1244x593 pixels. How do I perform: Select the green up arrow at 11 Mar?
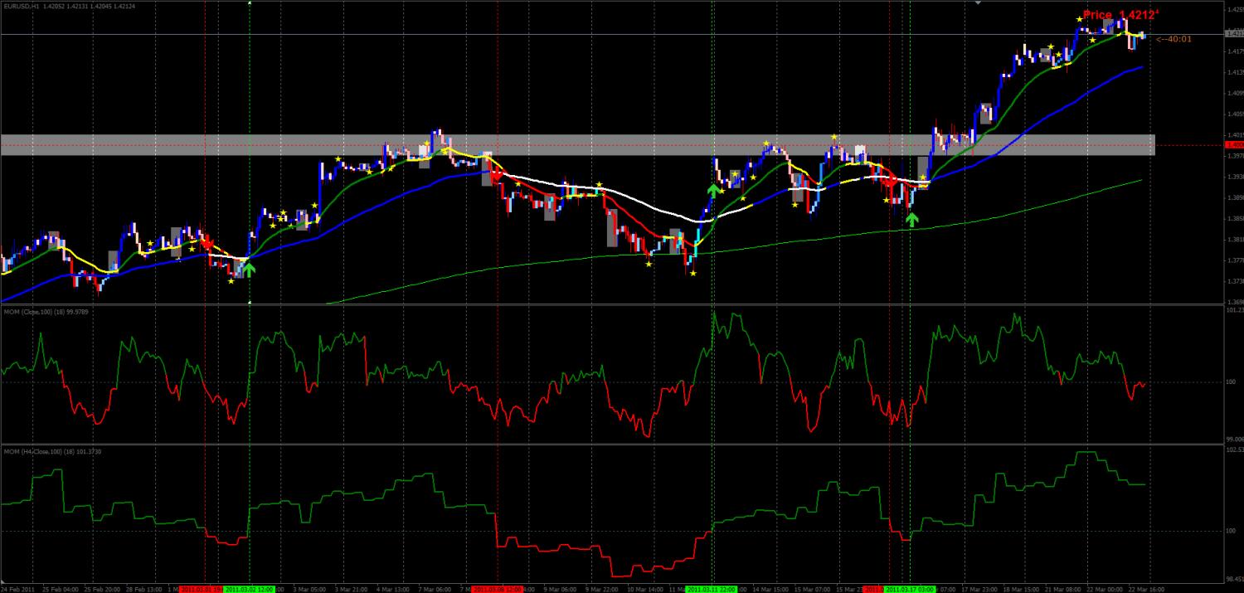pyautogui.click(x=713, y=191)
